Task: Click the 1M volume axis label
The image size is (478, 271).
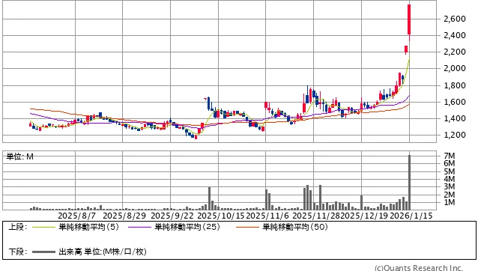Action: (x=449, y=202)
